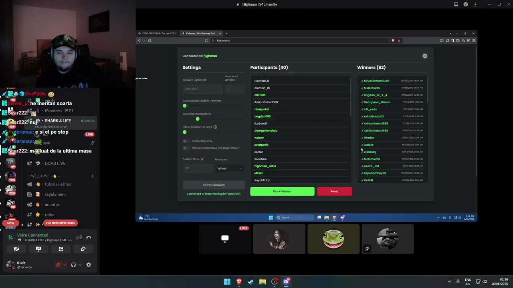513x288 pixels.
Task: Open Kickaway settings gear icon
Action: [425, 56]
